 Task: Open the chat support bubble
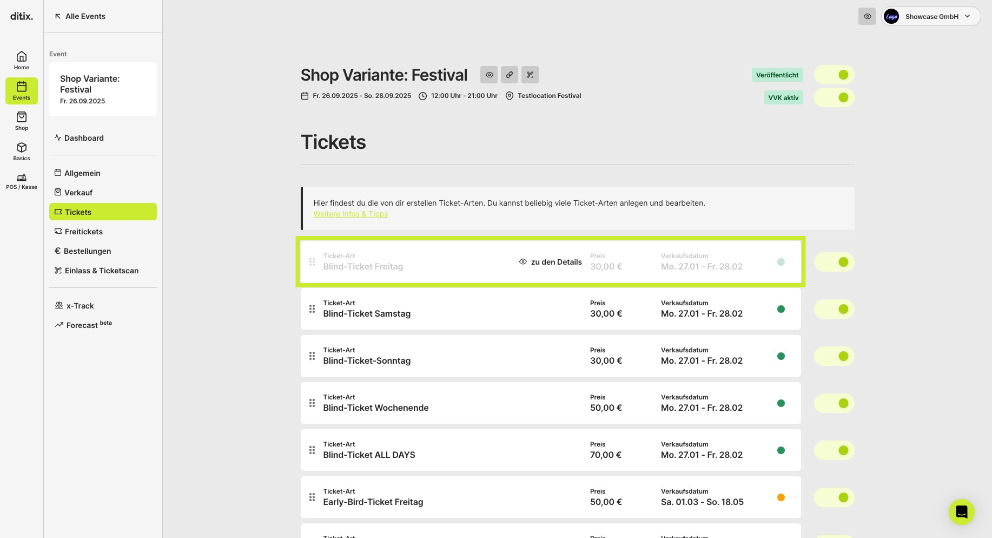[x=961, y=511]
